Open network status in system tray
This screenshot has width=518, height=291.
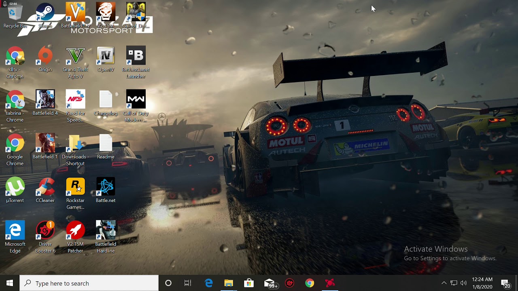tap(454, 283)
